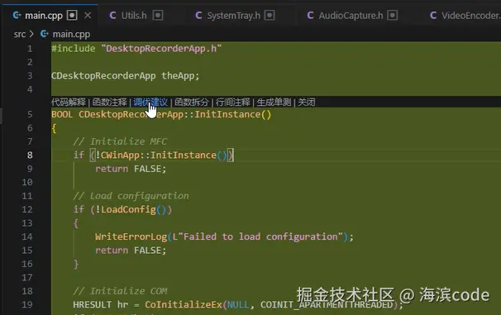Click the 调优建议 code lens action
501x315 pixels.
pyautogui.click(x=150, y=103)
